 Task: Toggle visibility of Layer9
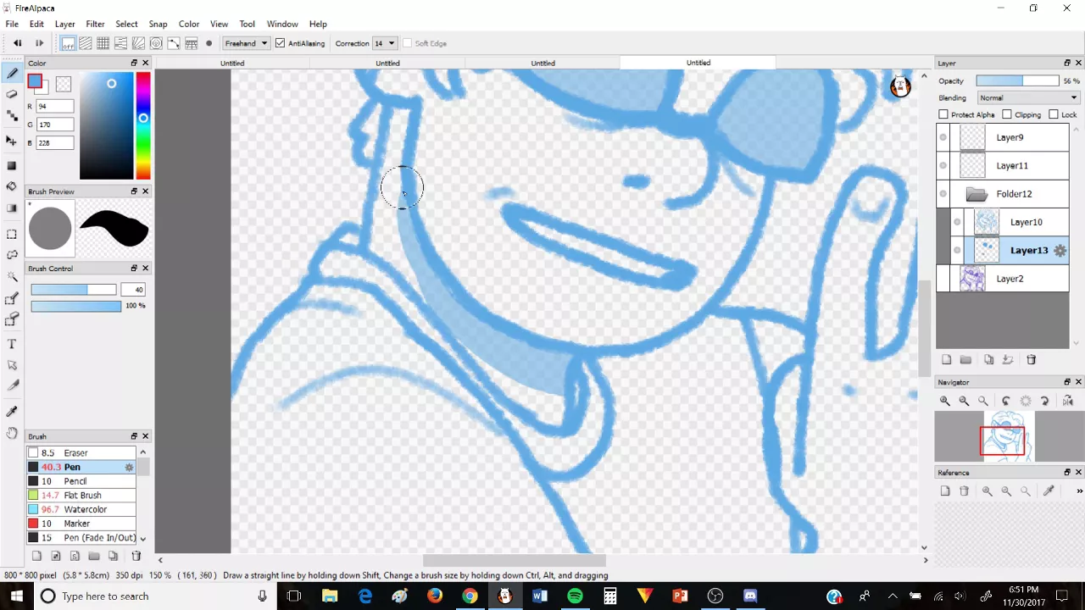click(943, 137)
